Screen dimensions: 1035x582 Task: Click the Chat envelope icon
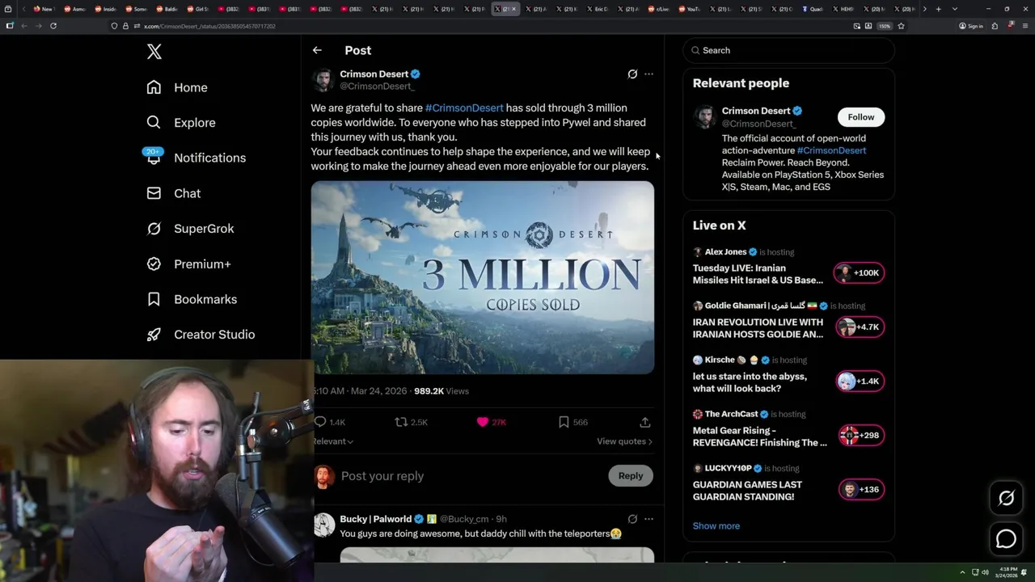click(154, 193)
